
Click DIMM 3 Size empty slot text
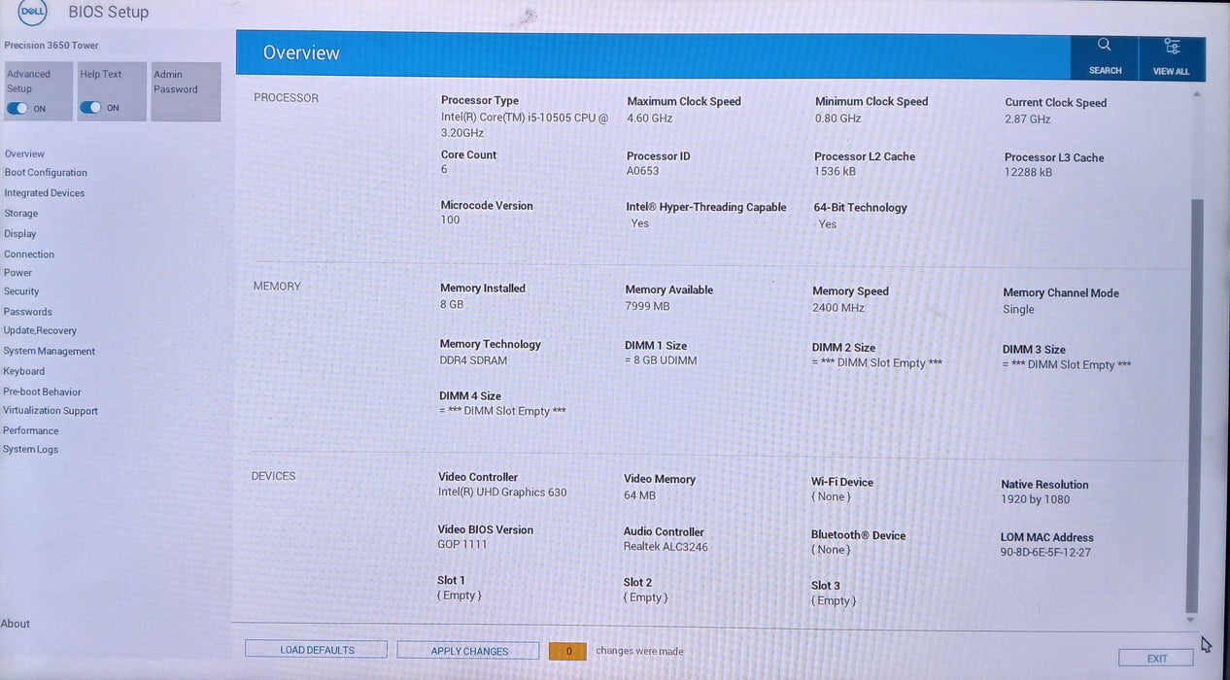pyautogui.click(x=1067, y=365)
